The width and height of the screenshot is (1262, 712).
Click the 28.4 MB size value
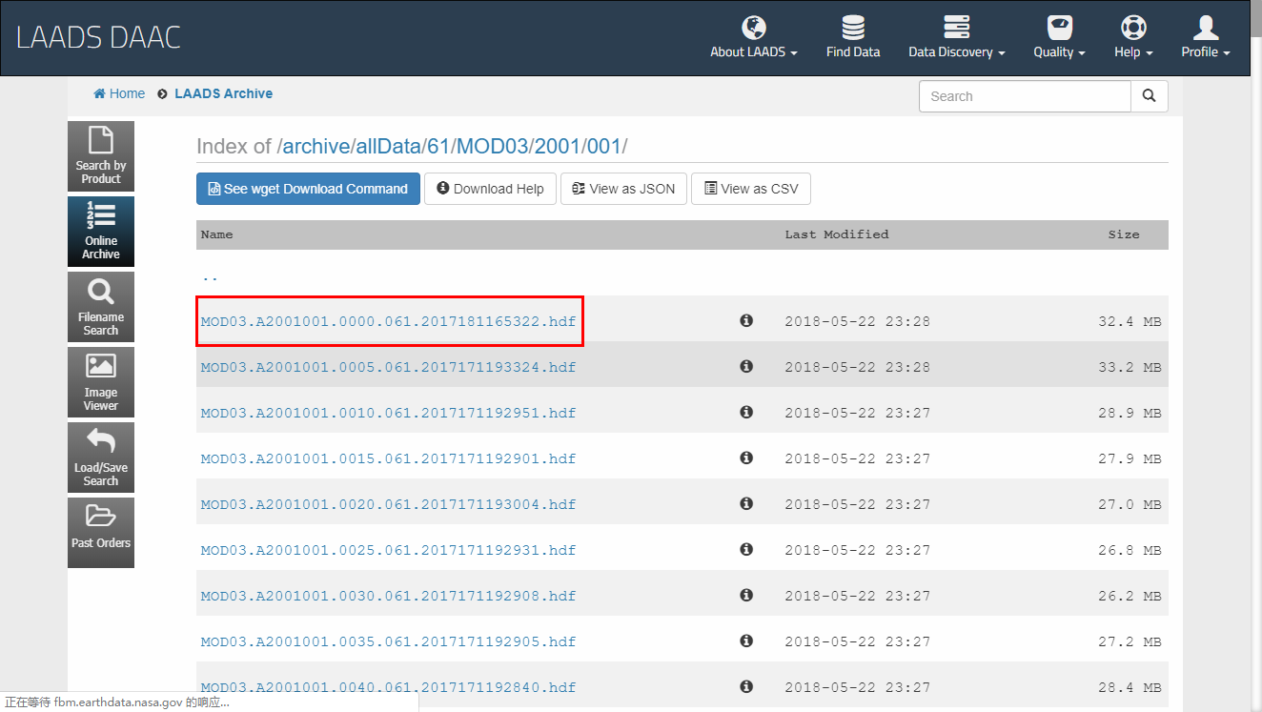(x=1130, y=687)
